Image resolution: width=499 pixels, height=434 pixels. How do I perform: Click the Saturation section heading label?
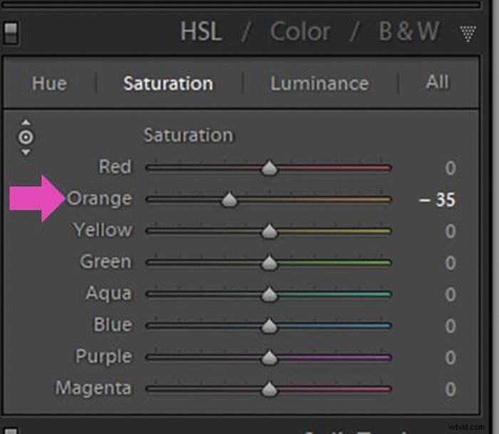coord(188,135)
